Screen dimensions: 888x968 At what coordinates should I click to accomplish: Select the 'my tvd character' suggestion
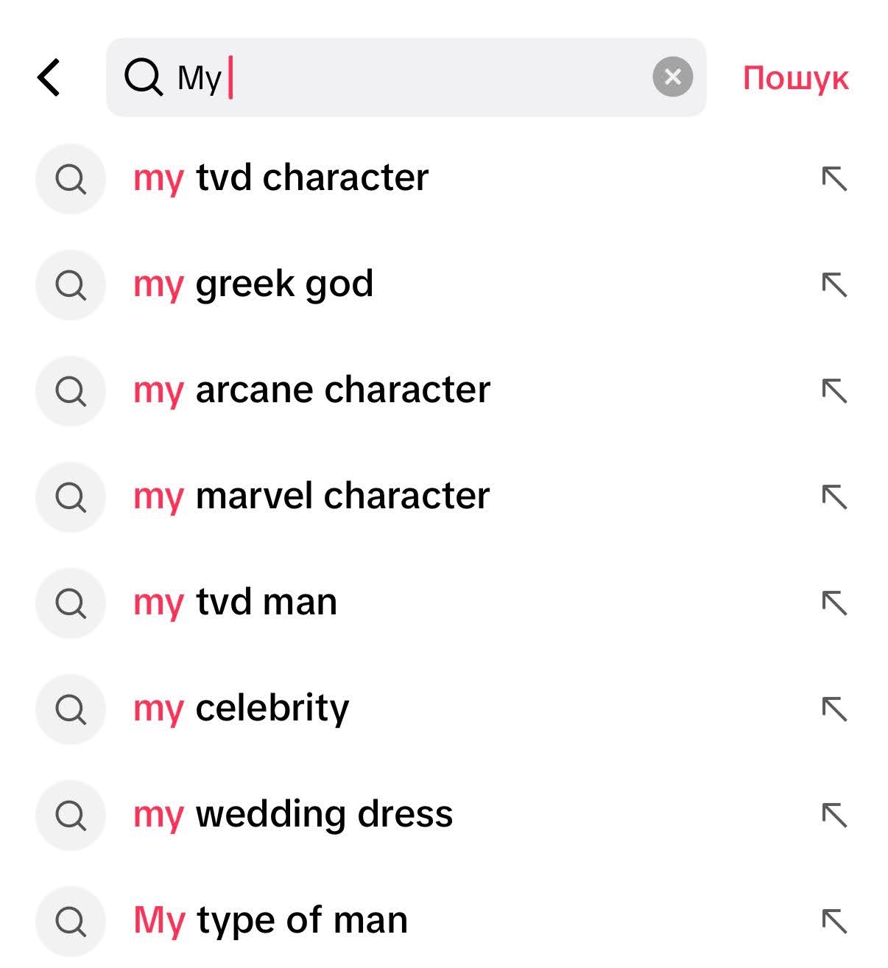pos(281,178)
